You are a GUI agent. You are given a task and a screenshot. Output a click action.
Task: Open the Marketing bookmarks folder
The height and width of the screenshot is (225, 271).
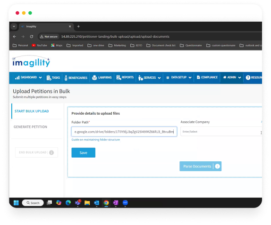coord(117,45)
